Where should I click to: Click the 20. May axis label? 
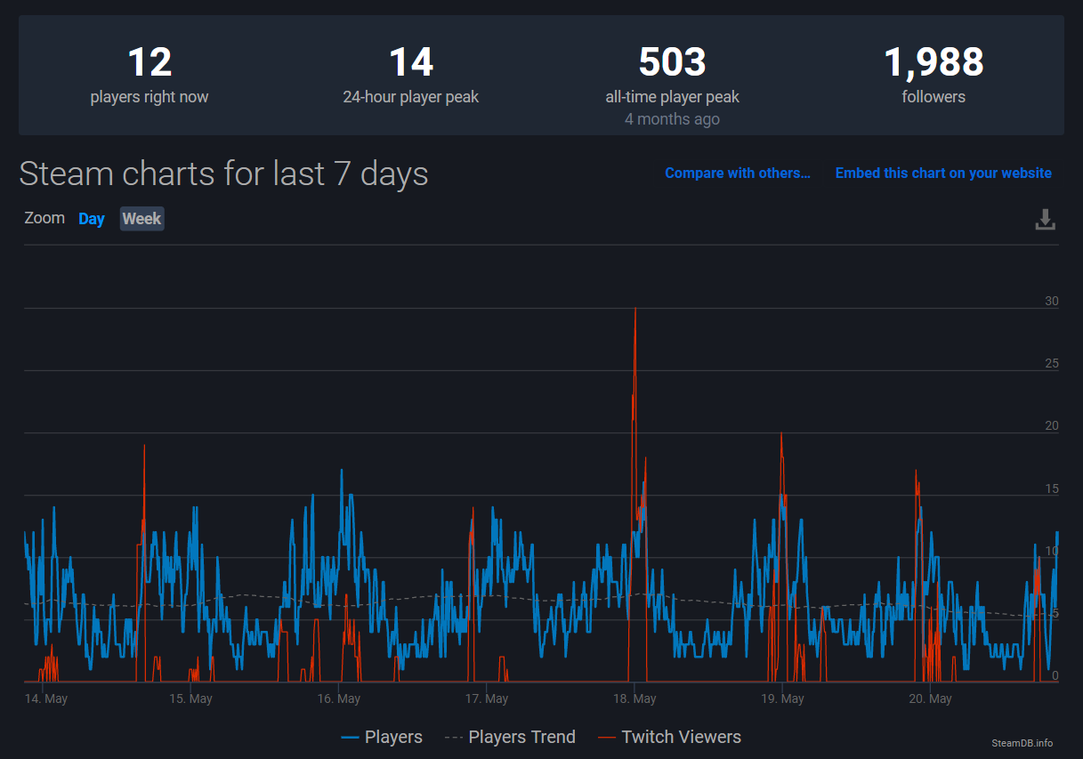click(x=930, y=698)
